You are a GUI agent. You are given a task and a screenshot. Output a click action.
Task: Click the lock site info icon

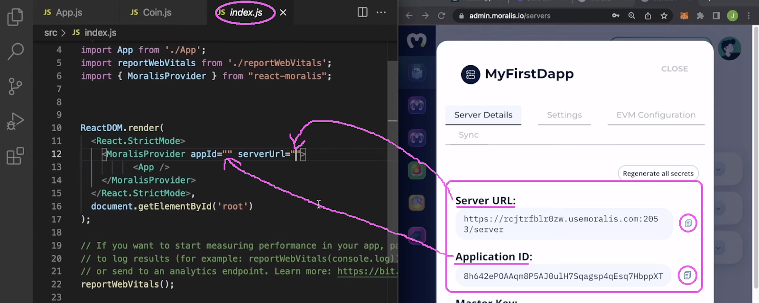pos(461,16)
